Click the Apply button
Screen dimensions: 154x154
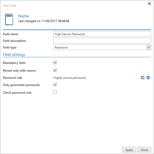click(x=129, y=150)
